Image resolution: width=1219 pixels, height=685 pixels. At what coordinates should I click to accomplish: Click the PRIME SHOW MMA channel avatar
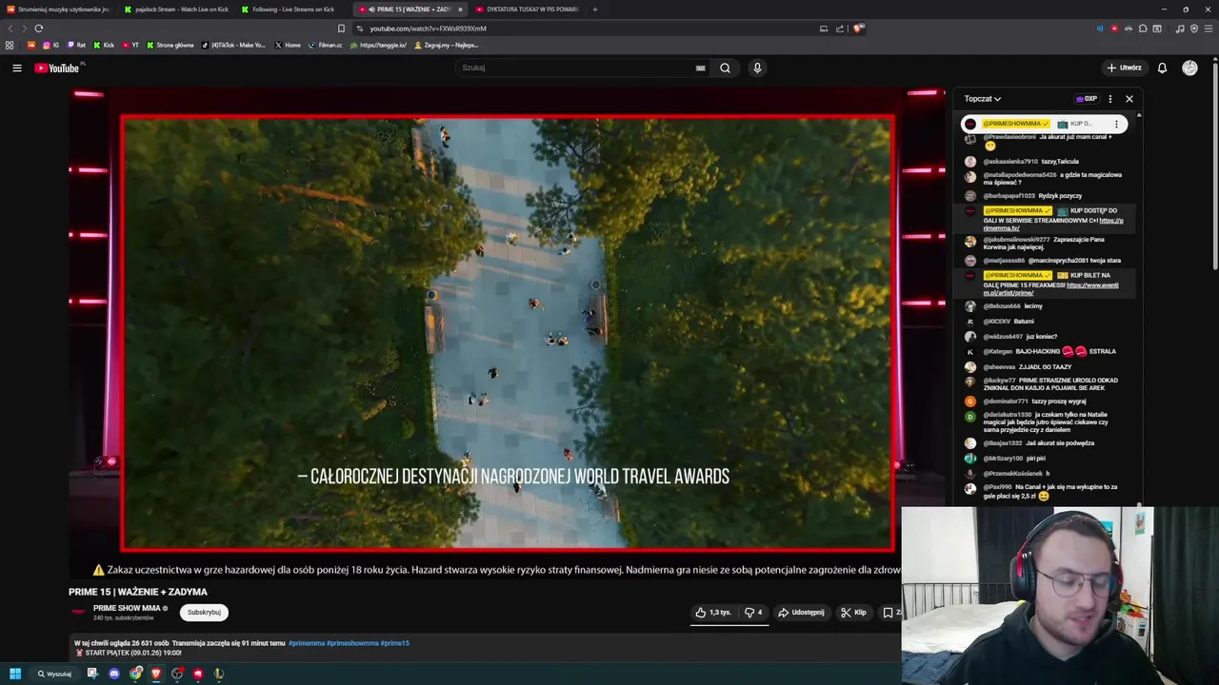(78, 612)
